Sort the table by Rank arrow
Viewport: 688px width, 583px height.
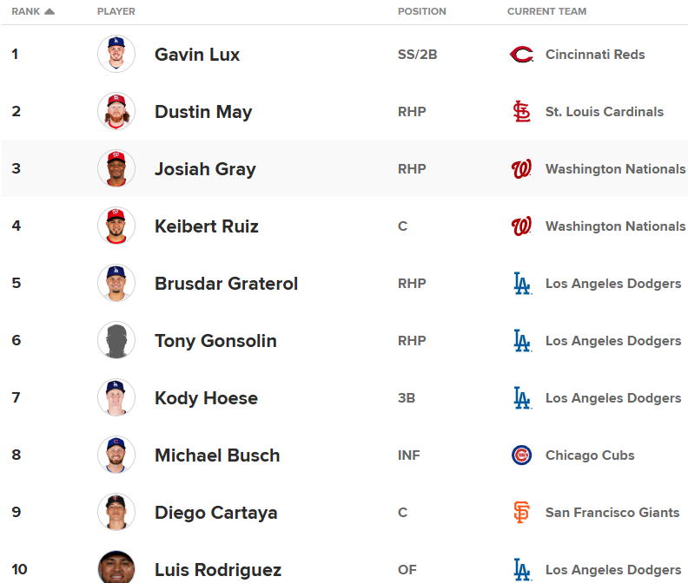(x=50, y=11)
